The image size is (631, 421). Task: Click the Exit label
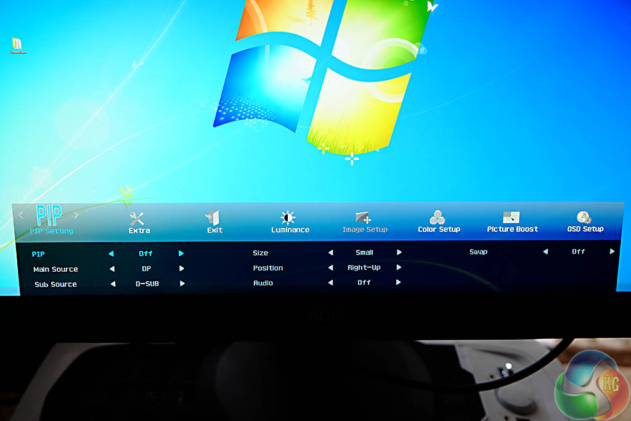tap(215, 230)
